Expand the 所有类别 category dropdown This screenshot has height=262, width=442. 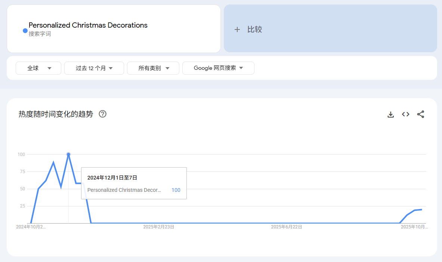coord(153,68)
